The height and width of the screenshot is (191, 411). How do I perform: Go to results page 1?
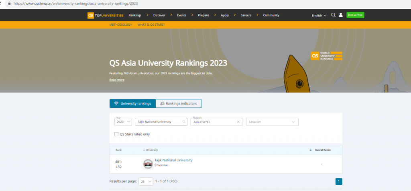point(339,181)
